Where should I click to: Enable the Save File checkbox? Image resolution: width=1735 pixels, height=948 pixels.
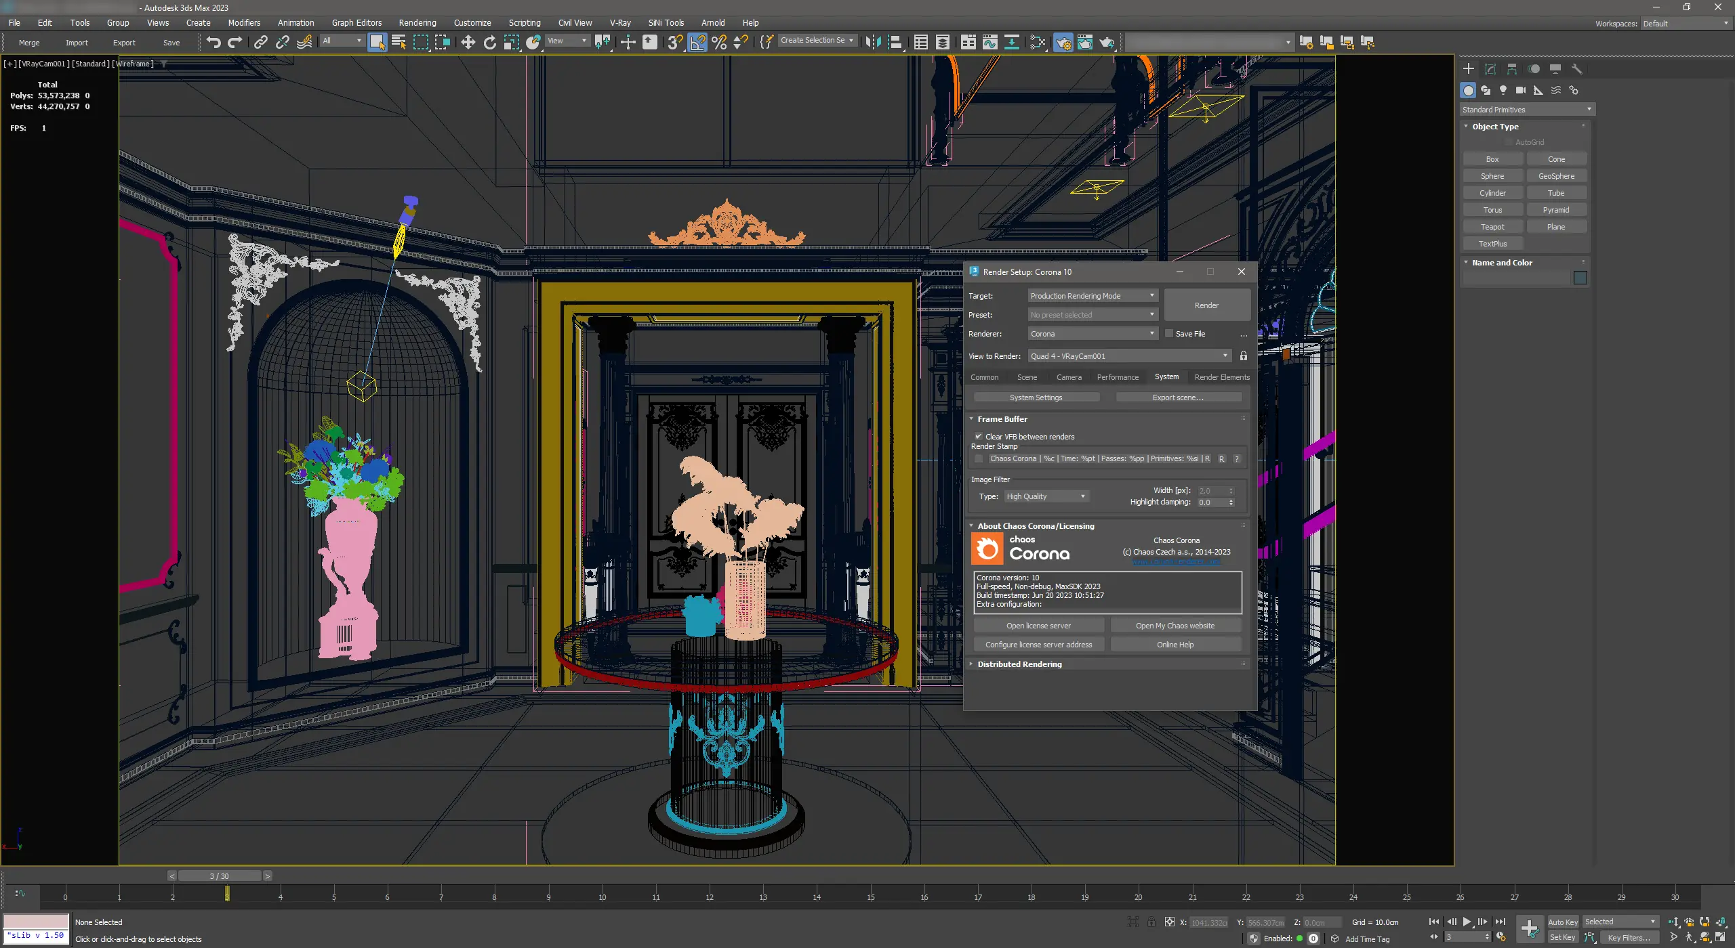pos(1169,334)
